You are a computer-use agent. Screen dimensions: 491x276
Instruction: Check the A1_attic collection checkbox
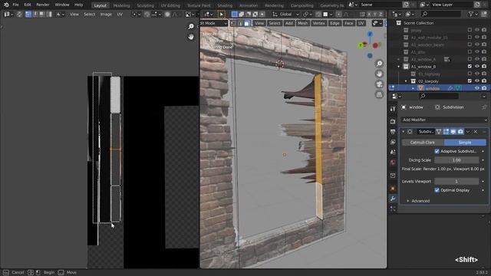coord(470,51)
